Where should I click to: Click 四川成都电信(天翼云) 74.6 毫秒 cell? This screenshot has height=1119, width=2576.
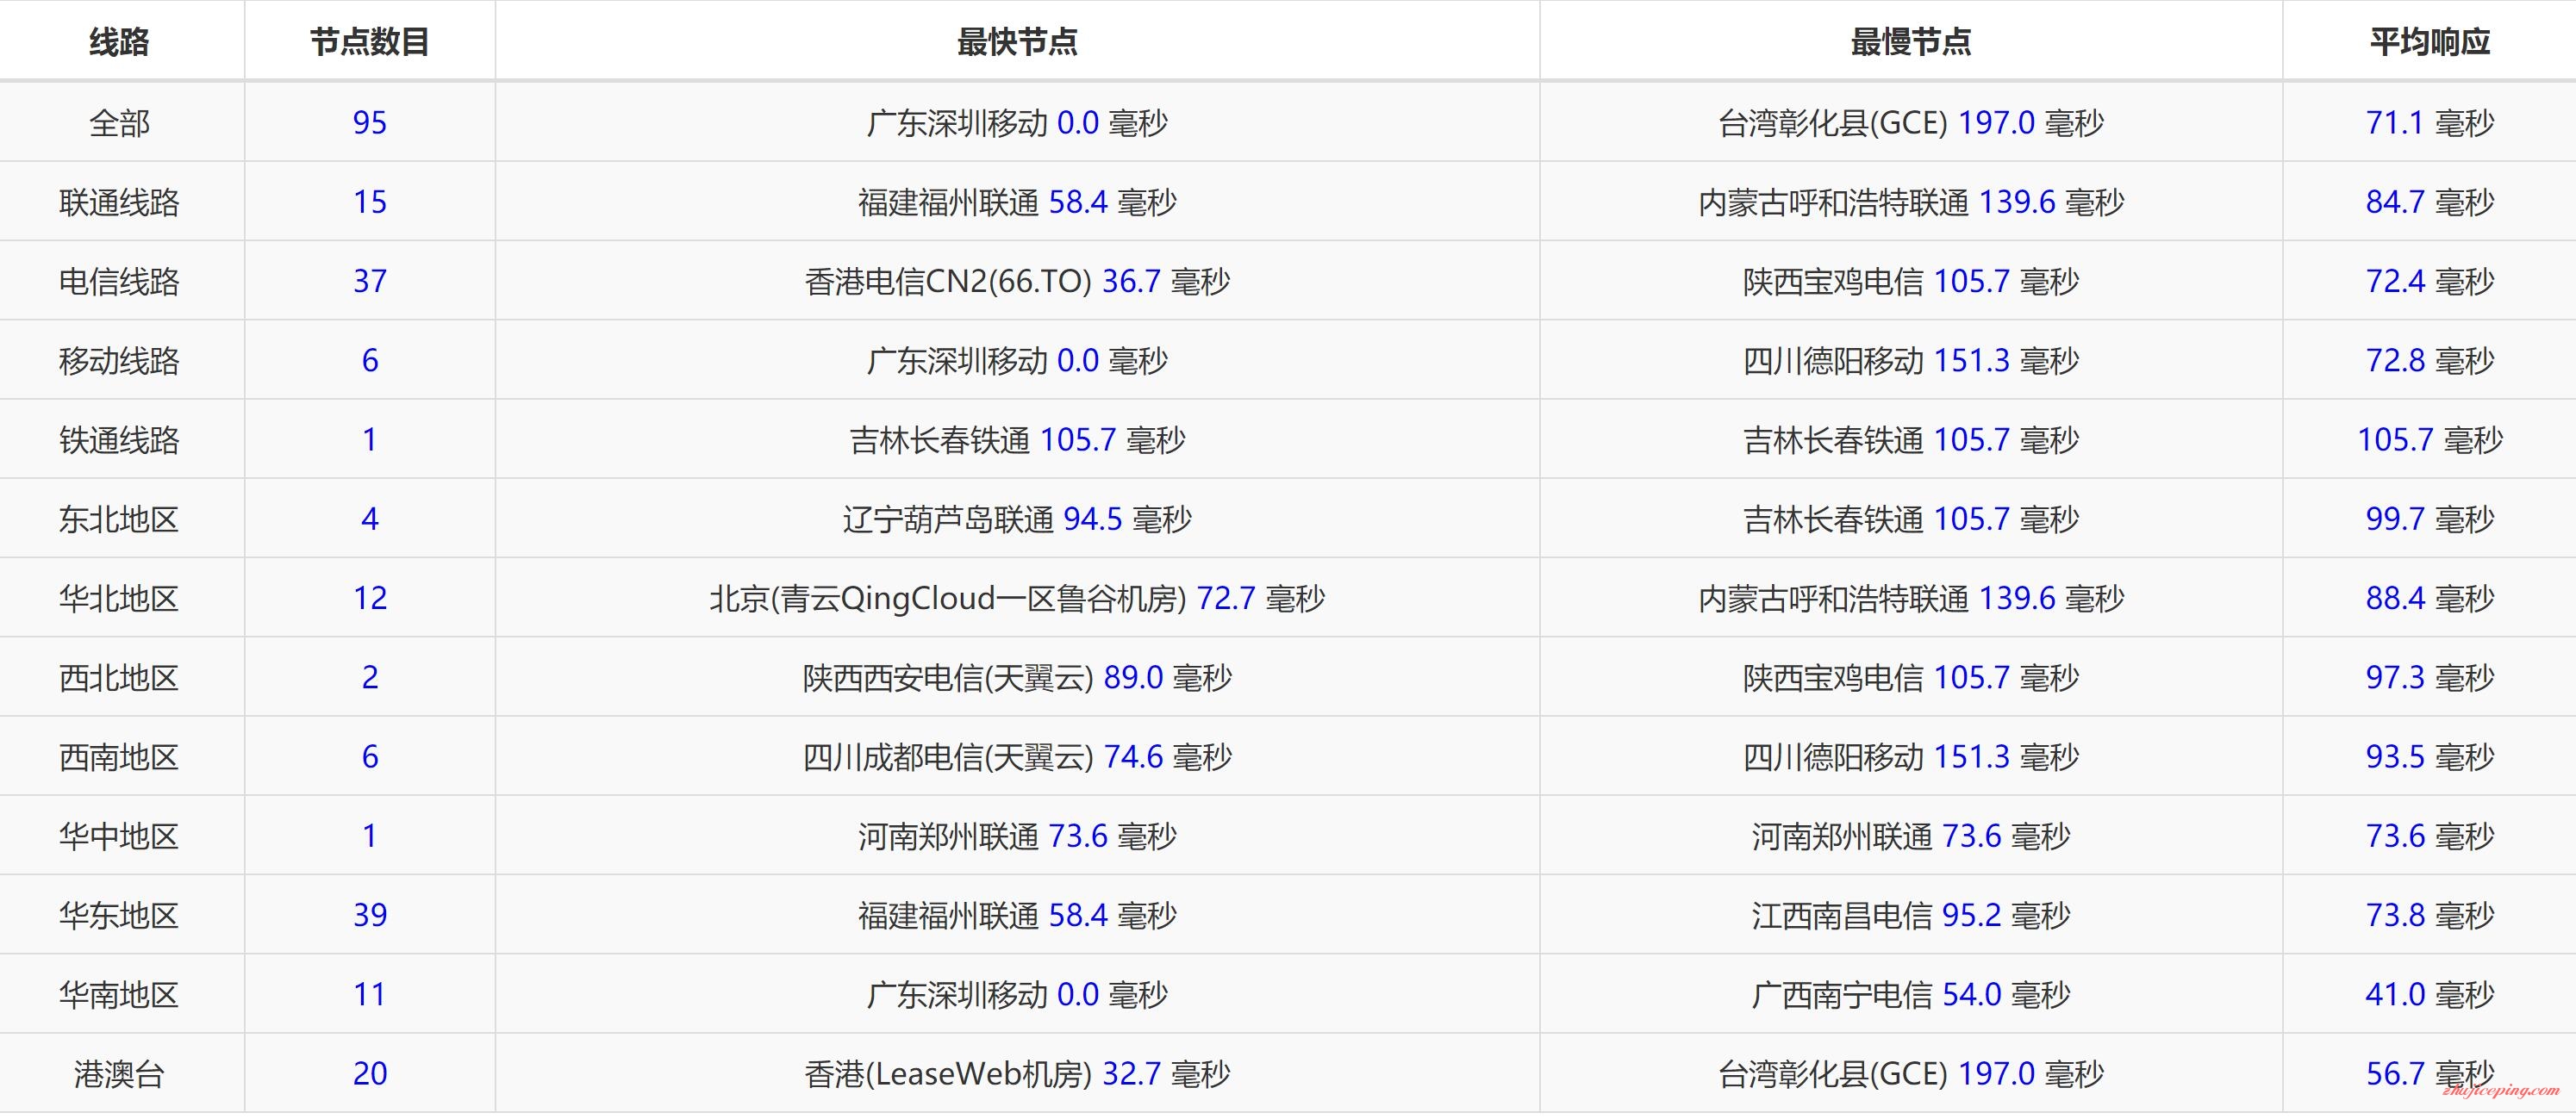coord(1017,757)
